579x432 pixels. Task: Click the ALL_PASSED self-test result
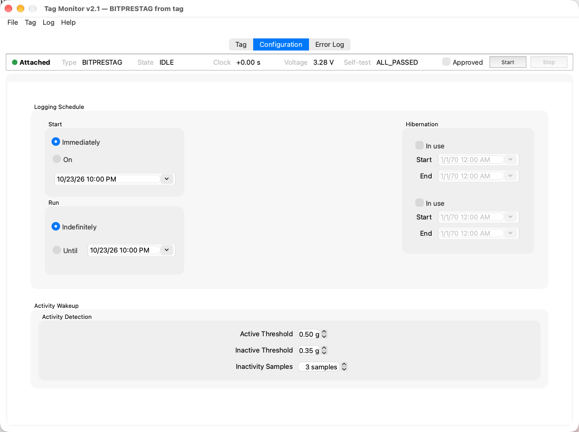(x=397, y=63)
